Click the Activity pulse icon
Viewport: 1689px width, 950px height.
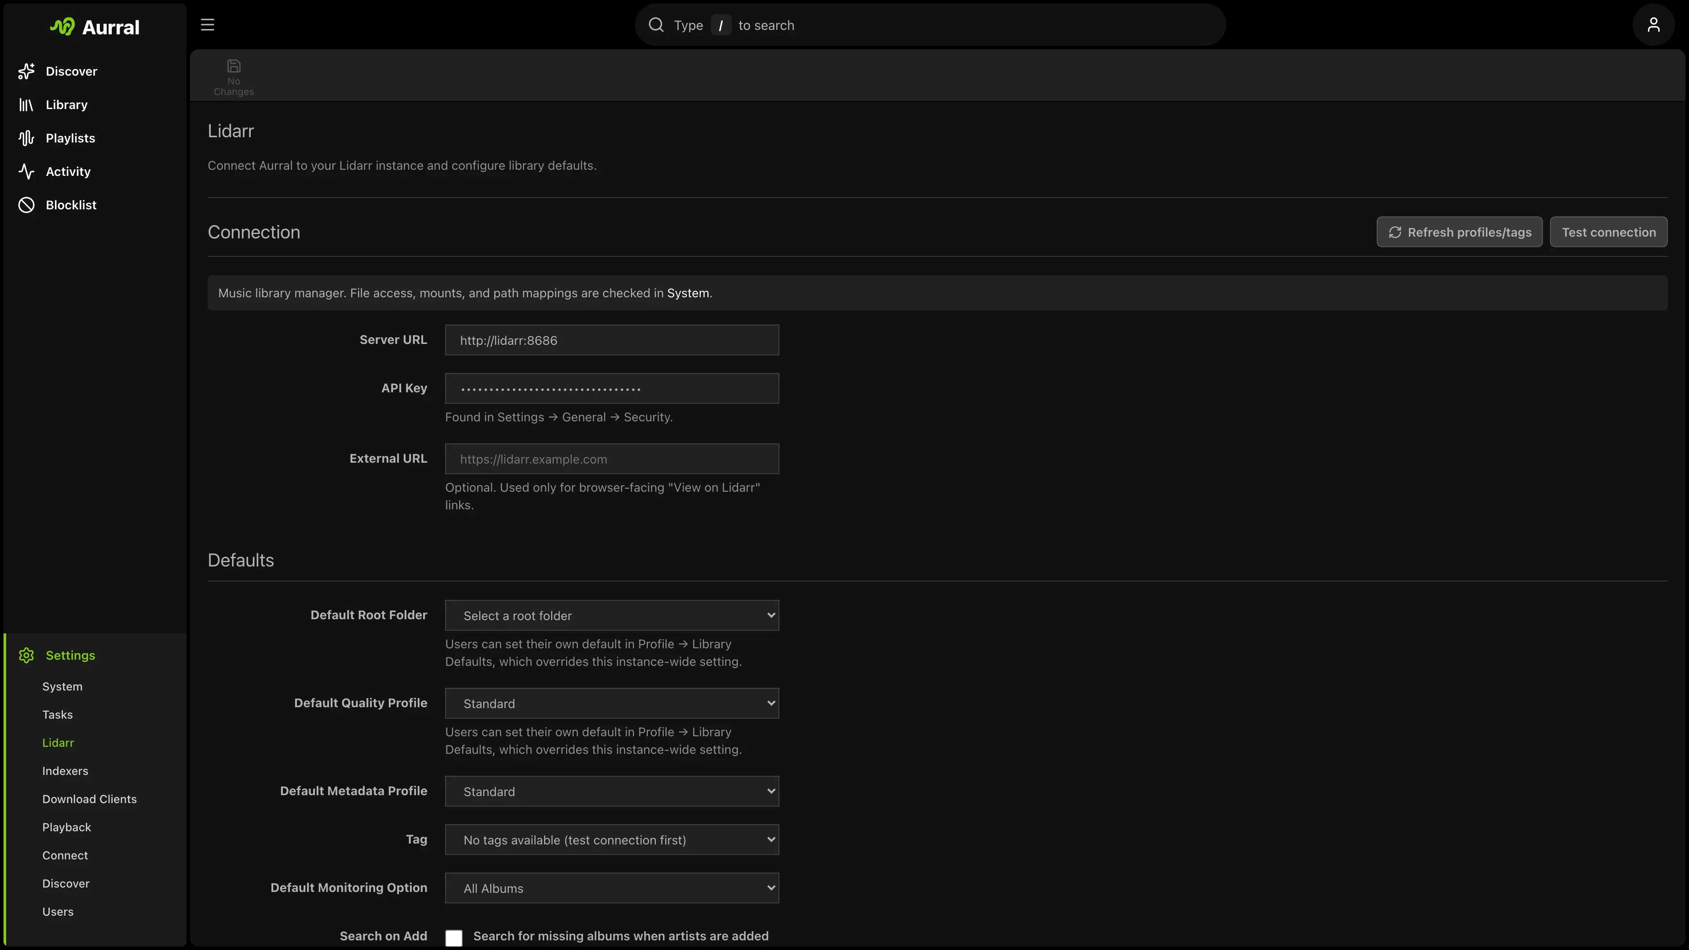pyautogui.click(x=26, y=171)
